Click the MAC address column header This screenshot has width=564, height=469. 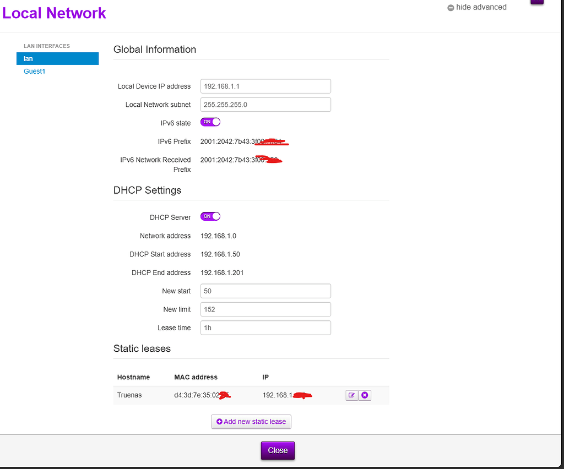(196, 377)
